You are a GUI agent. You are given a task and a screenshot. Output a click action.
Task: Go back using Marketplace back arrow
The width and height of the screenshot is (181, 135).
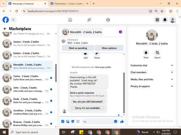coord(5,29)
